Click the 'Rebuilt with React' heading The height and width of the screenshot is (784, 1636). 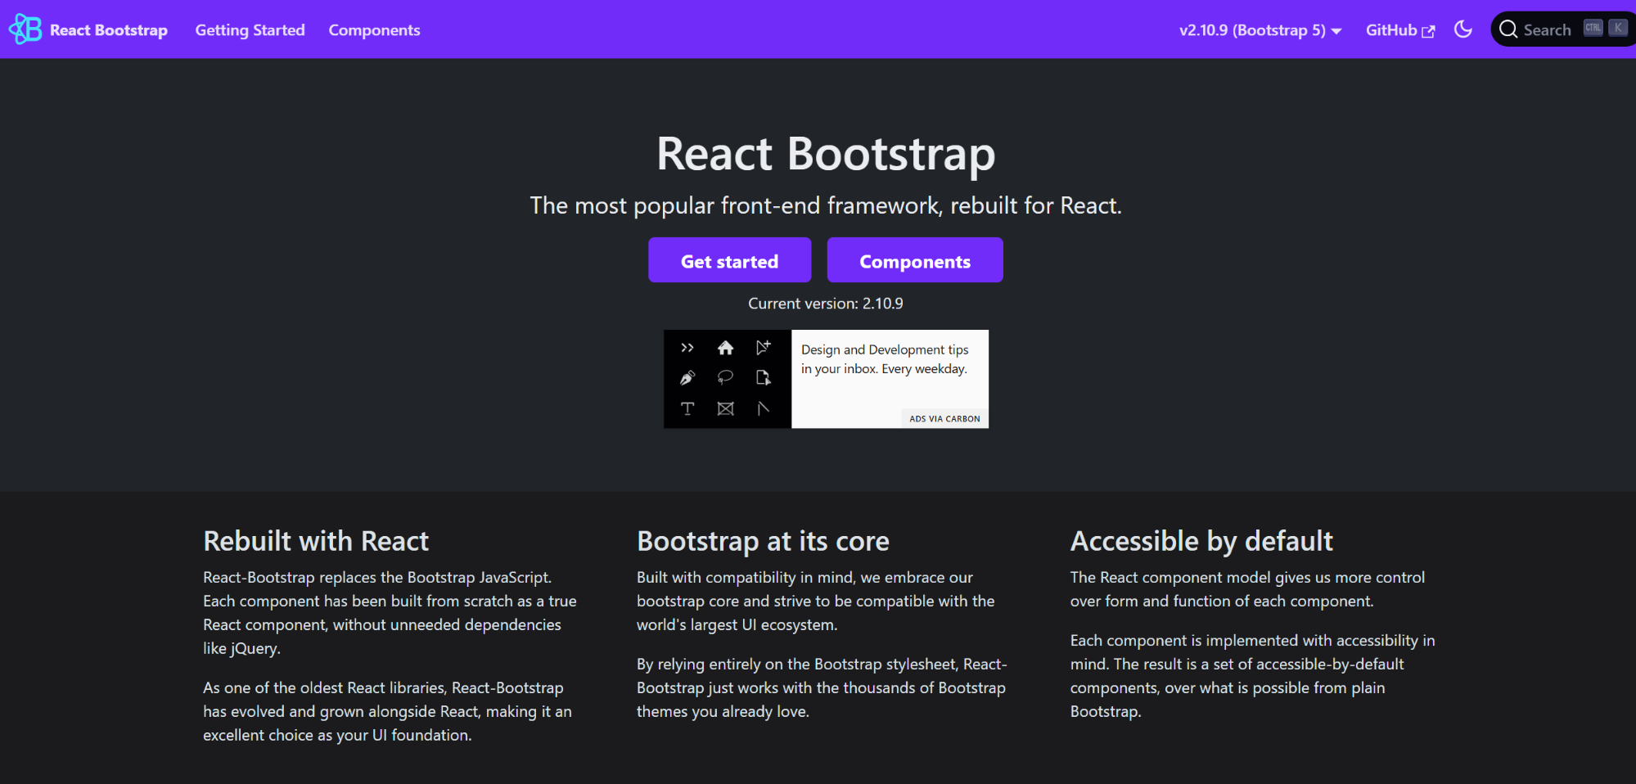tap(316, 541)
